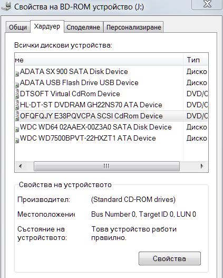This screenshot has width=223, height=278.
Task: Switch to the Общи tab
Action: (x=18, y=27)
